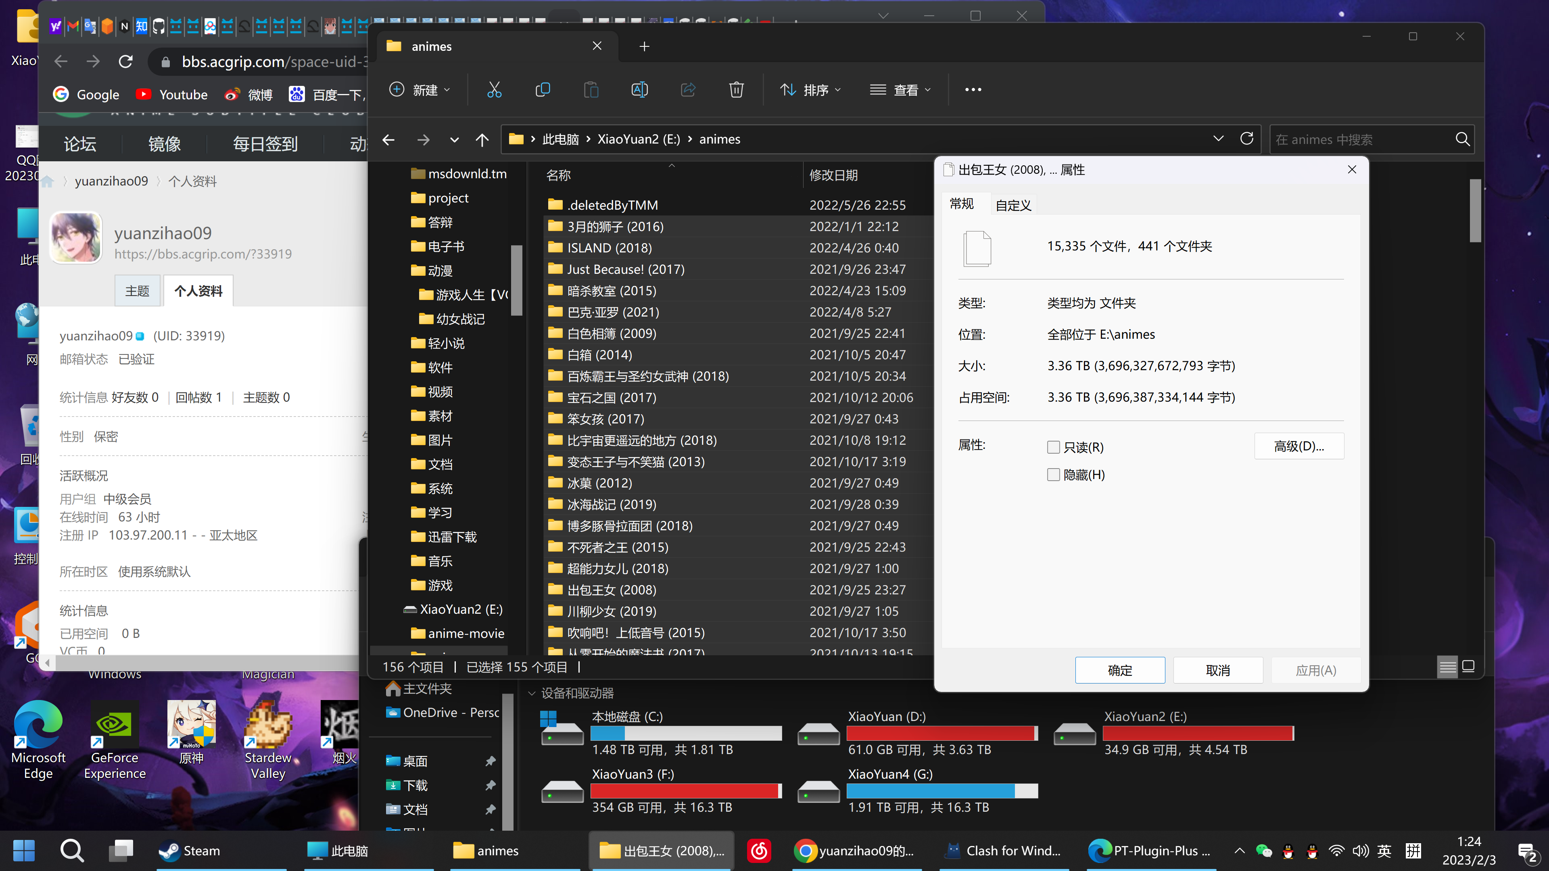Open the Windows Start menu
Image resolution: width=1549 pixels, height=871 pixels.
tap(24, 850)
